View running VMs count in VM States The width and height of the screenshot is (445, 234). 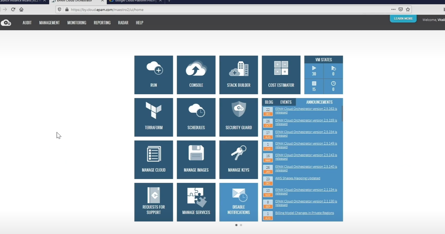(x=314, y=71)
